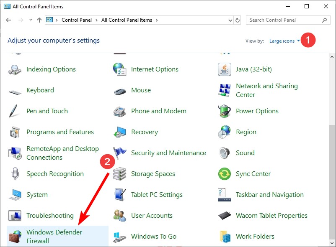This screenshot has width=336, height=247.
Task: Open Windows Defender Firewall link text
Action: 54,237
